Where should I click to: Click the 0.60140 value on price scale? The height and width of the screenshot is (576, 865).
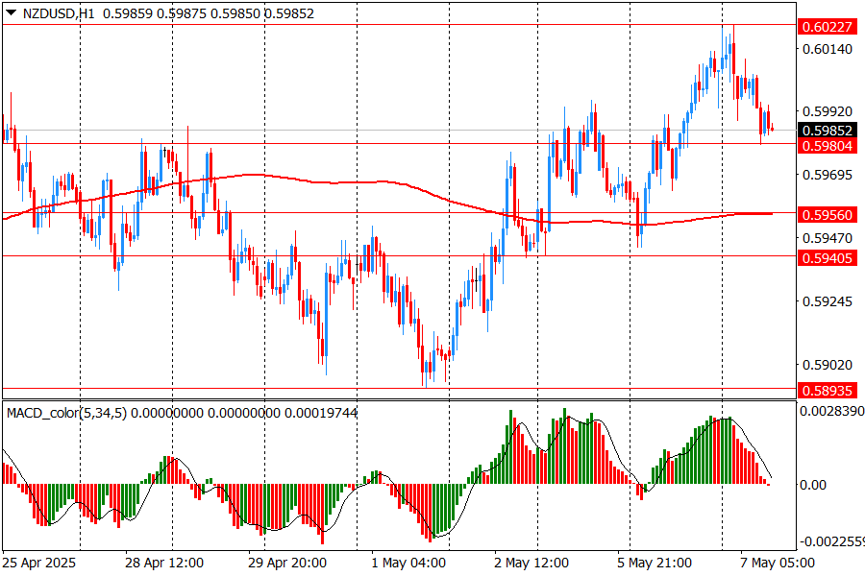825,48
